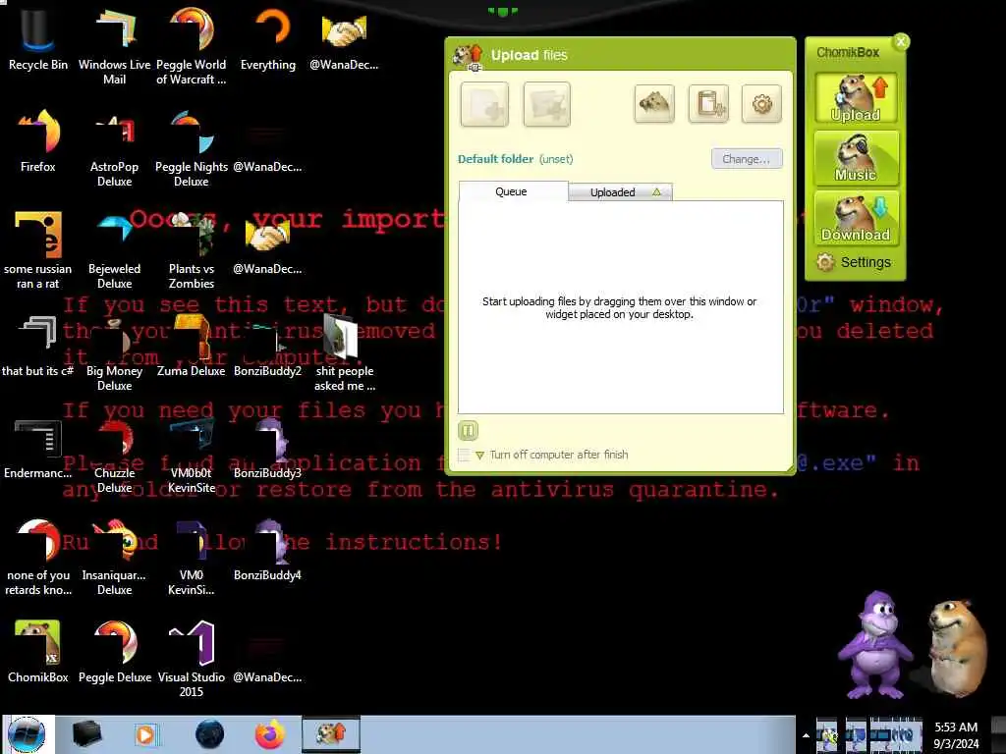Viewport: 1006px width, 754px height.
Task: Click Download button in ChomikBox widget
Action: coord(856,219)
